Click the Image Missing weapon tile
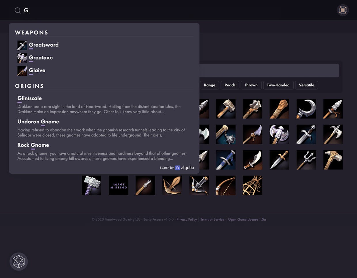Screen dimensions: 357x278 coord(119,185)
